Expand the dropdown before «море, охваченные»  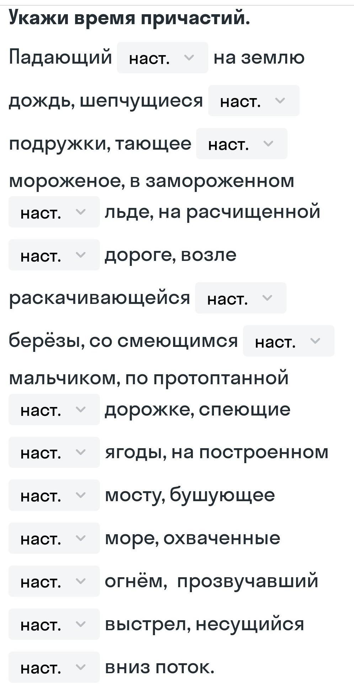(54, 538)
